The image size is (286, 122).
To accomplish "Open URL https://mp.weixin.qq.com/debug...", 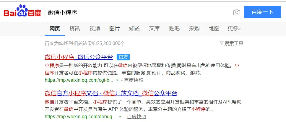I will 80,116.
